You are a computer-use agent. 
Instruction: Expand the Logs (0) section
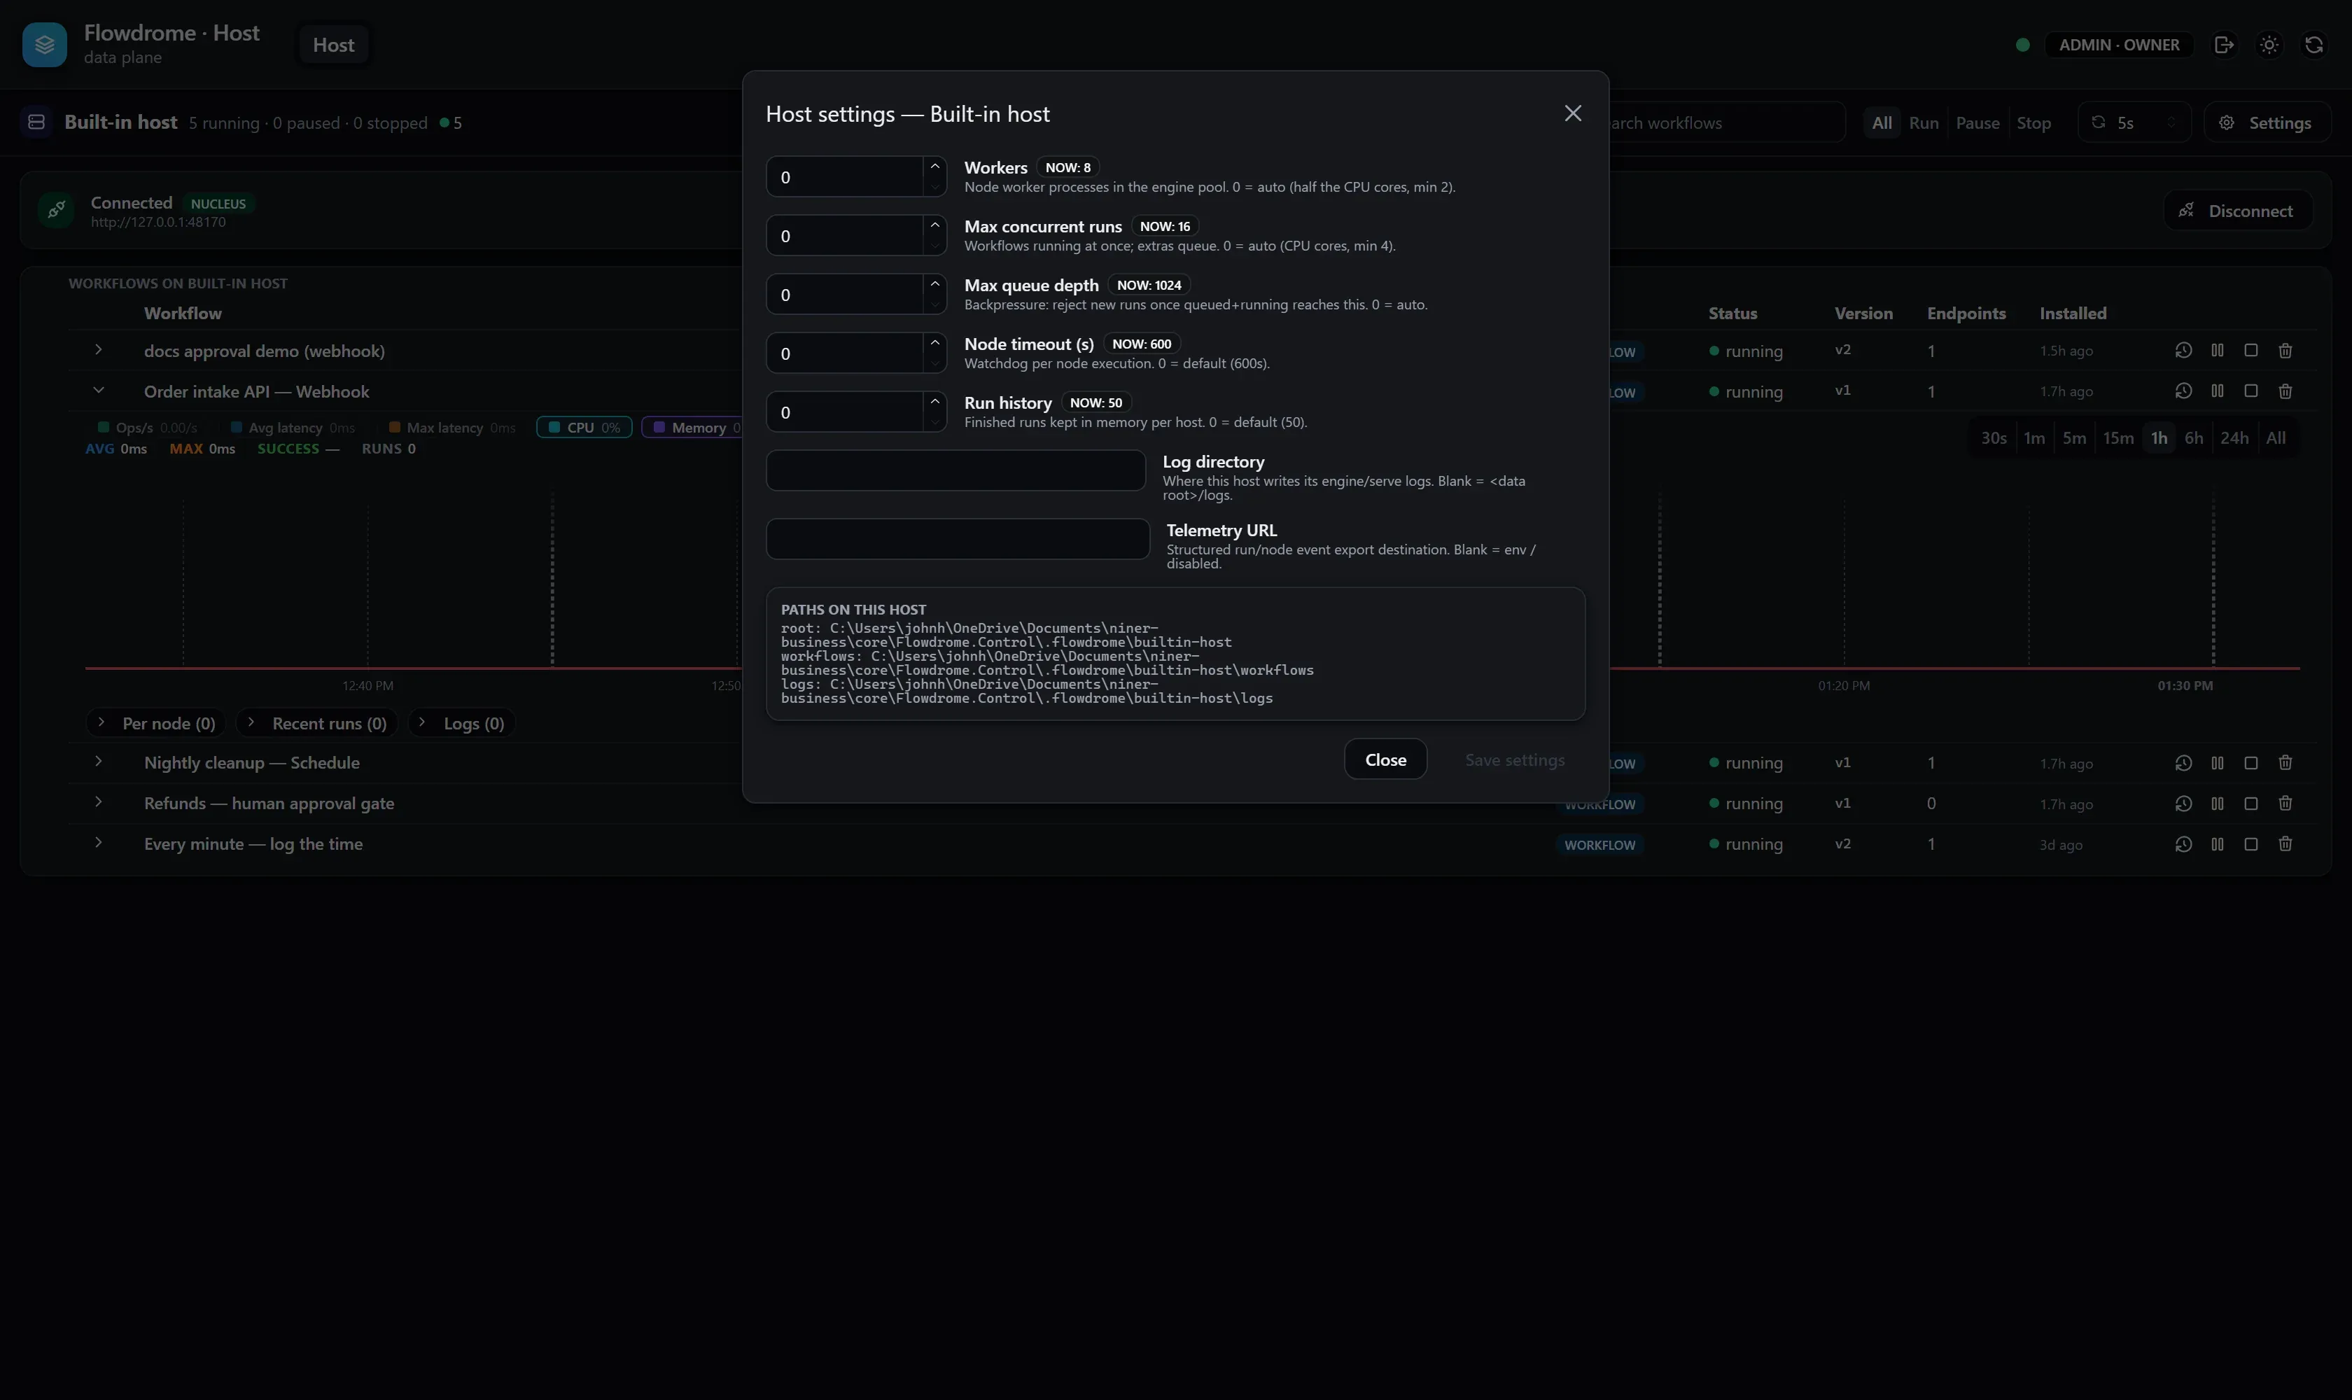pos(461,724)
